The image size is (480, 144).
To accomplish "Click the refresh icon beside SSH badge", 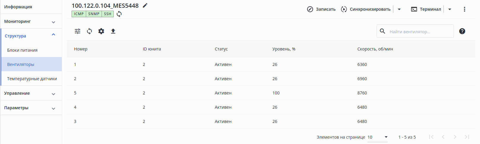I will (x=119, y=14).
